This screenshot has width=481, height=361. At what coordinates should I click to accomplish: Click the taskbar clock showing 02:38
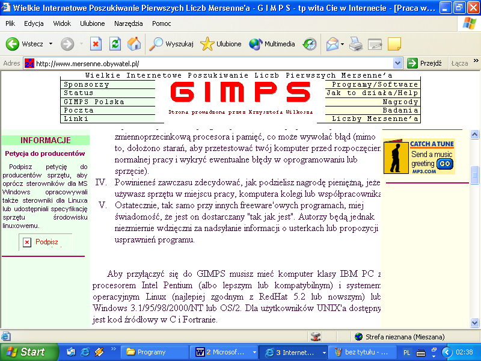464,352
